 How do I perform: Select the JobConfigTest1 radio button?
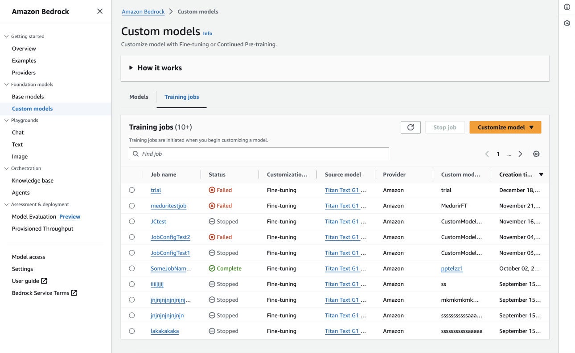pos(132,253)
